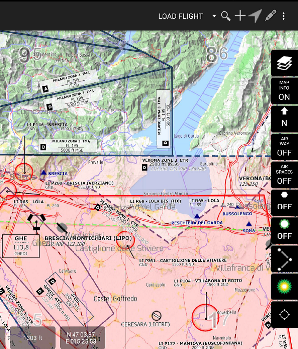298x349 pixels.
Task: Open the three-dot overflow menu
Action: click(284, 16)
